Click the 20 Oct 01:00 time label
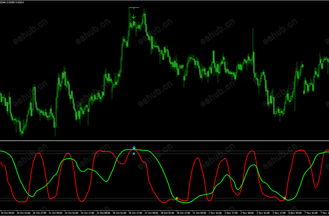The height and width of the screenshot is (216, 329). [23, 213]
